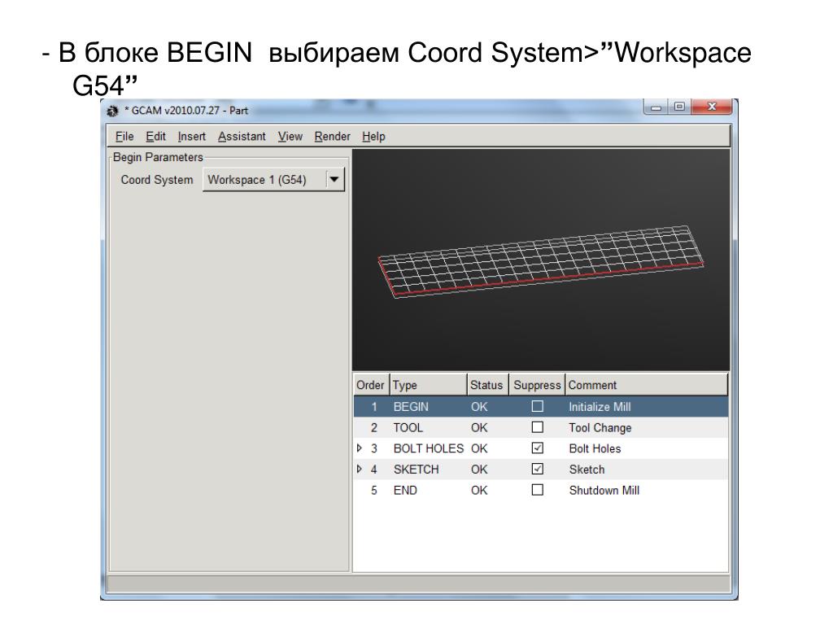Viewport: 833px width, 625px height.
Task: Click OK status of TOOL row
Action: tap(479, 428)
